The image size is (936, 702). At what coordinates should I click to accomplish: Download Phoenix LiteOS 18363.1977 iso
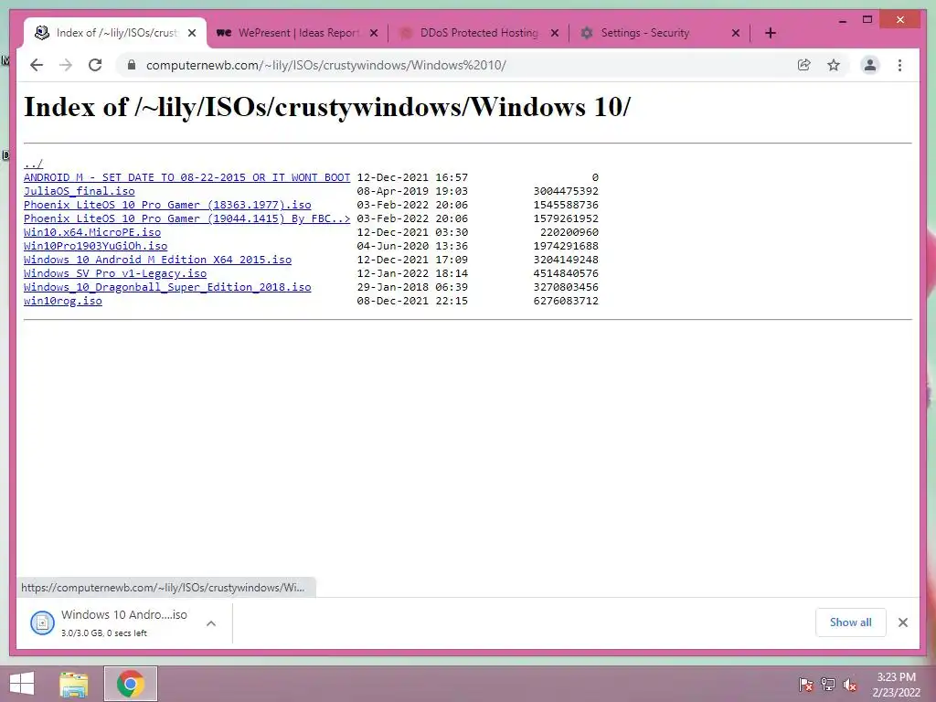167,205
